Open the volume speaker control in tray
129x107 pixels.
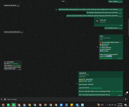tap(112, 105)
